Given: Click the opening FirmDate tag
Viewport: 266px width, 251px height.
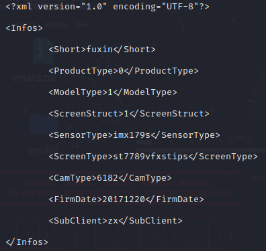Looking at the screenshot, I should [75, 199].
